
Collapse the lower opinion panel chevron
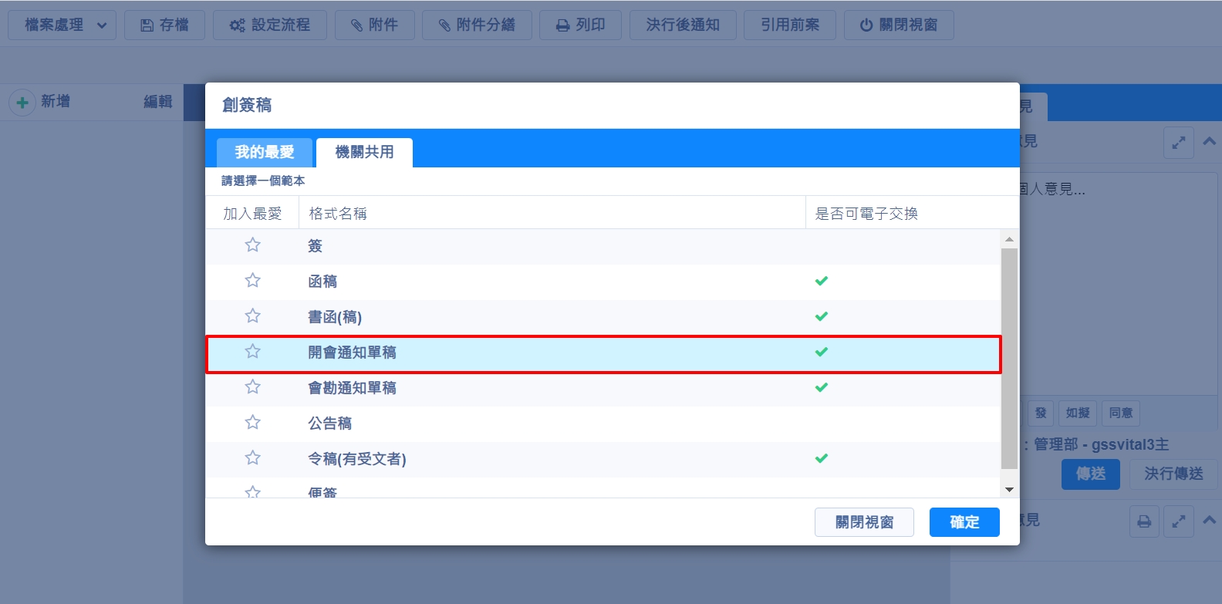tap(1209, 521)
